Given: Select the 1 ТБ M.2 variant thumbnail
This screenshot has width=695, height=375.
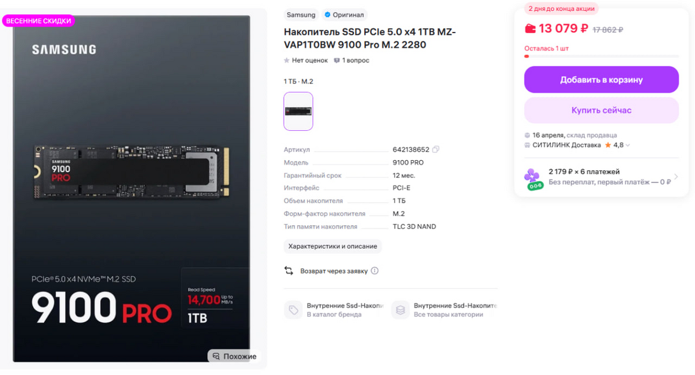Looking at the screenshot, I should [x=298, y=111].
